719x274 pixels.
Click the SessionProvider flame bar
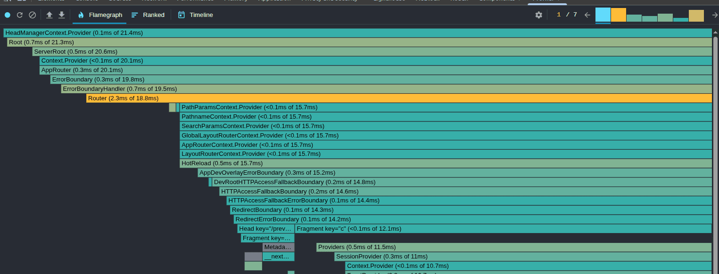click(522, 257)
